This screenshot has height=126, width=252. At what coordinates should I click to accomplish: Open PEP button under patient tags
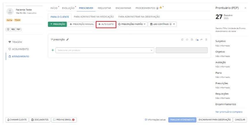18,29
